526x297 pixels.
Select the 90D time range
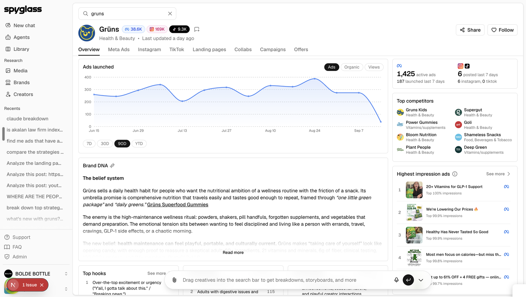pyautogui.click(x=122, y=144)
